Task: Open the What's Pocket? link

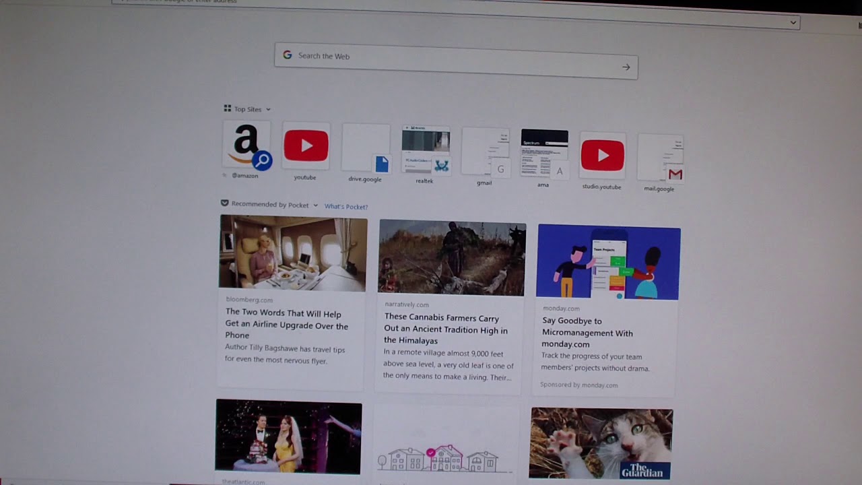Action: point(346,207)
